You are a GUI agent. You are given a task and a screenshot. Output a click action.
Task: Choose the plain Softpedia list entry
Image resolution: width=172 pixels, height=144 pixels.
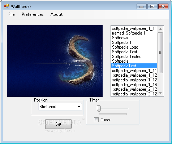click(x=134, y=61)
